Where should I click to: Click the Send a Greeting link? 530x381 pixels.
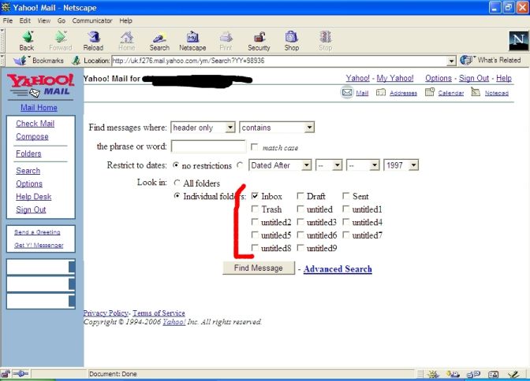pos(37,232)
